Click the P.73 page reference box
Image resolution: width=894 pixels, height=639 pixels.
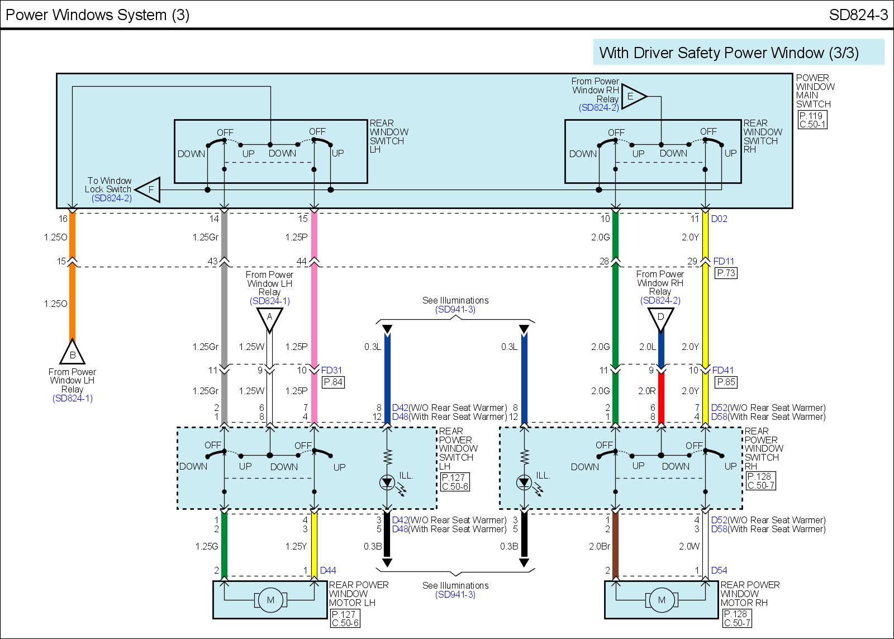[x=726, y=273]
